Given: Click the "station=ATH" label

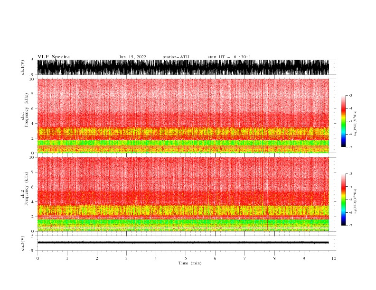Looking at the screenshot, I should coord(176,57).
